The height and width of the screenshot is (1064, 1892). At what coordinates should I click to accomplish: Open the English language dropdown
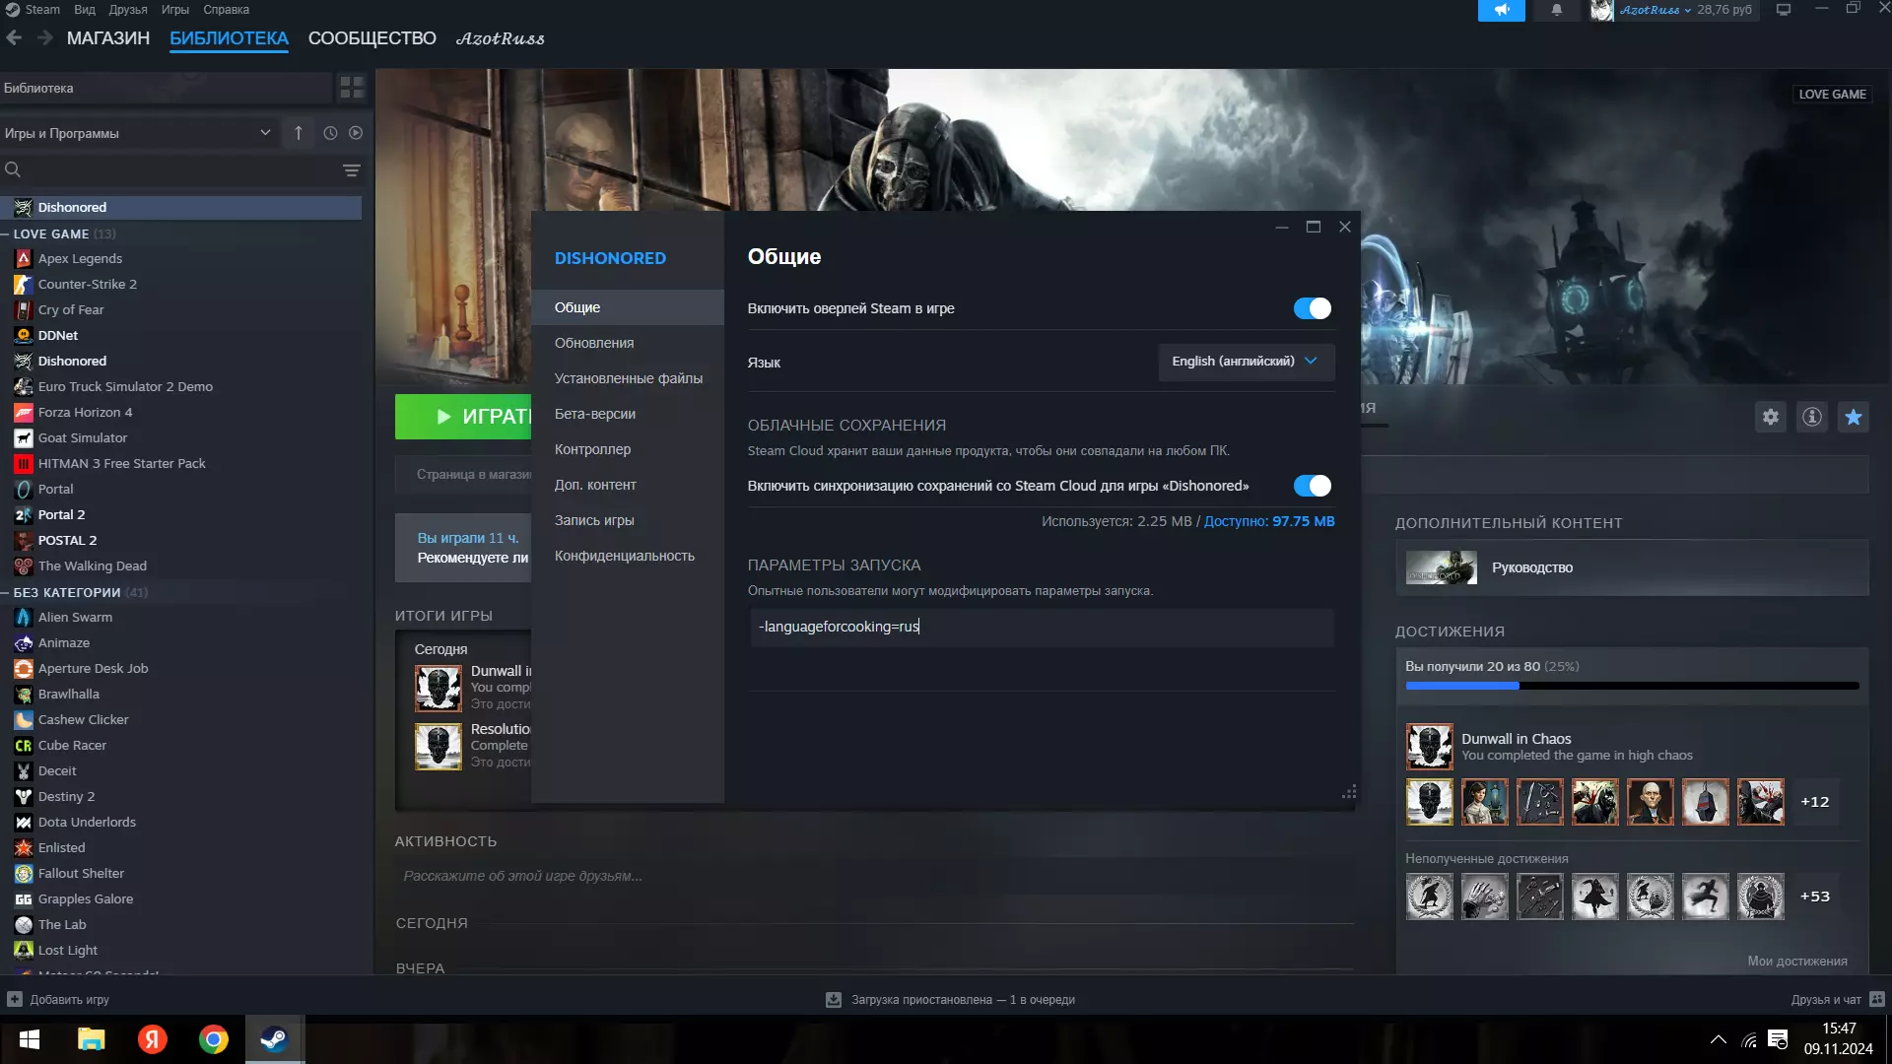[1246, 362]
